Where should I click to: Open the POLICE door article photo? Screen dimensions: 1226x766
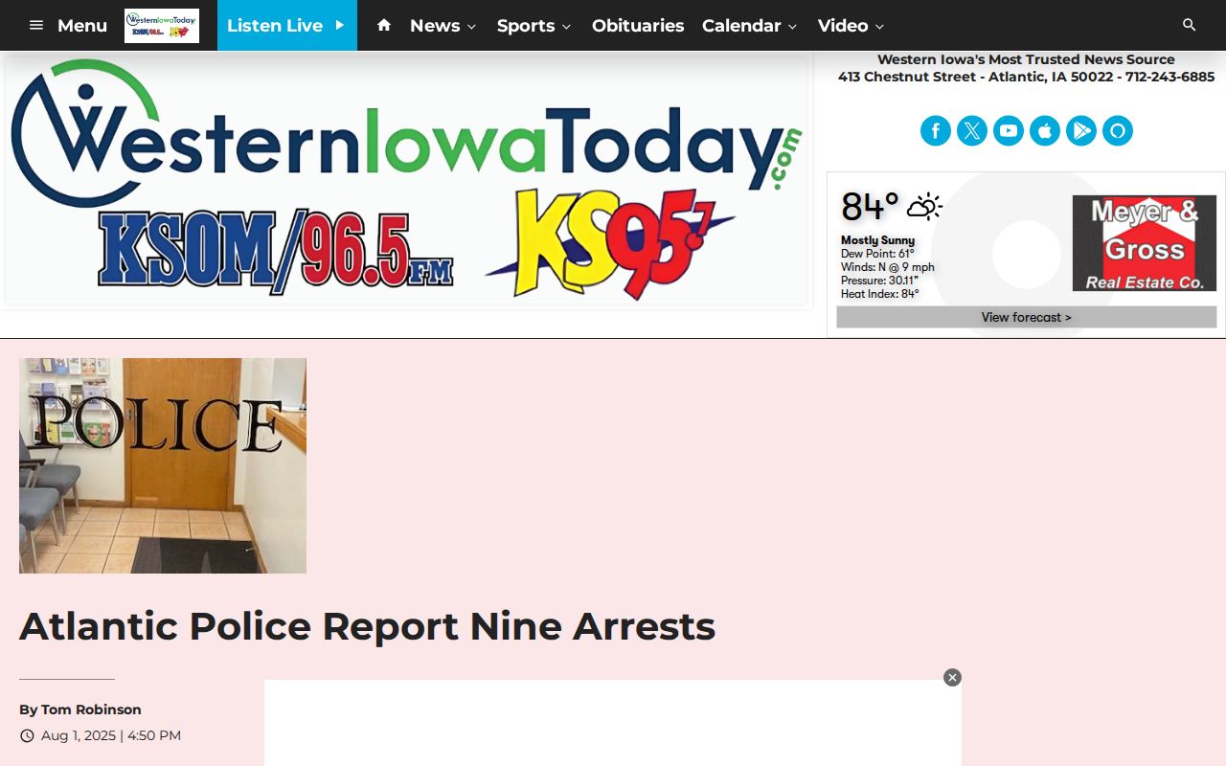[163, 465]
